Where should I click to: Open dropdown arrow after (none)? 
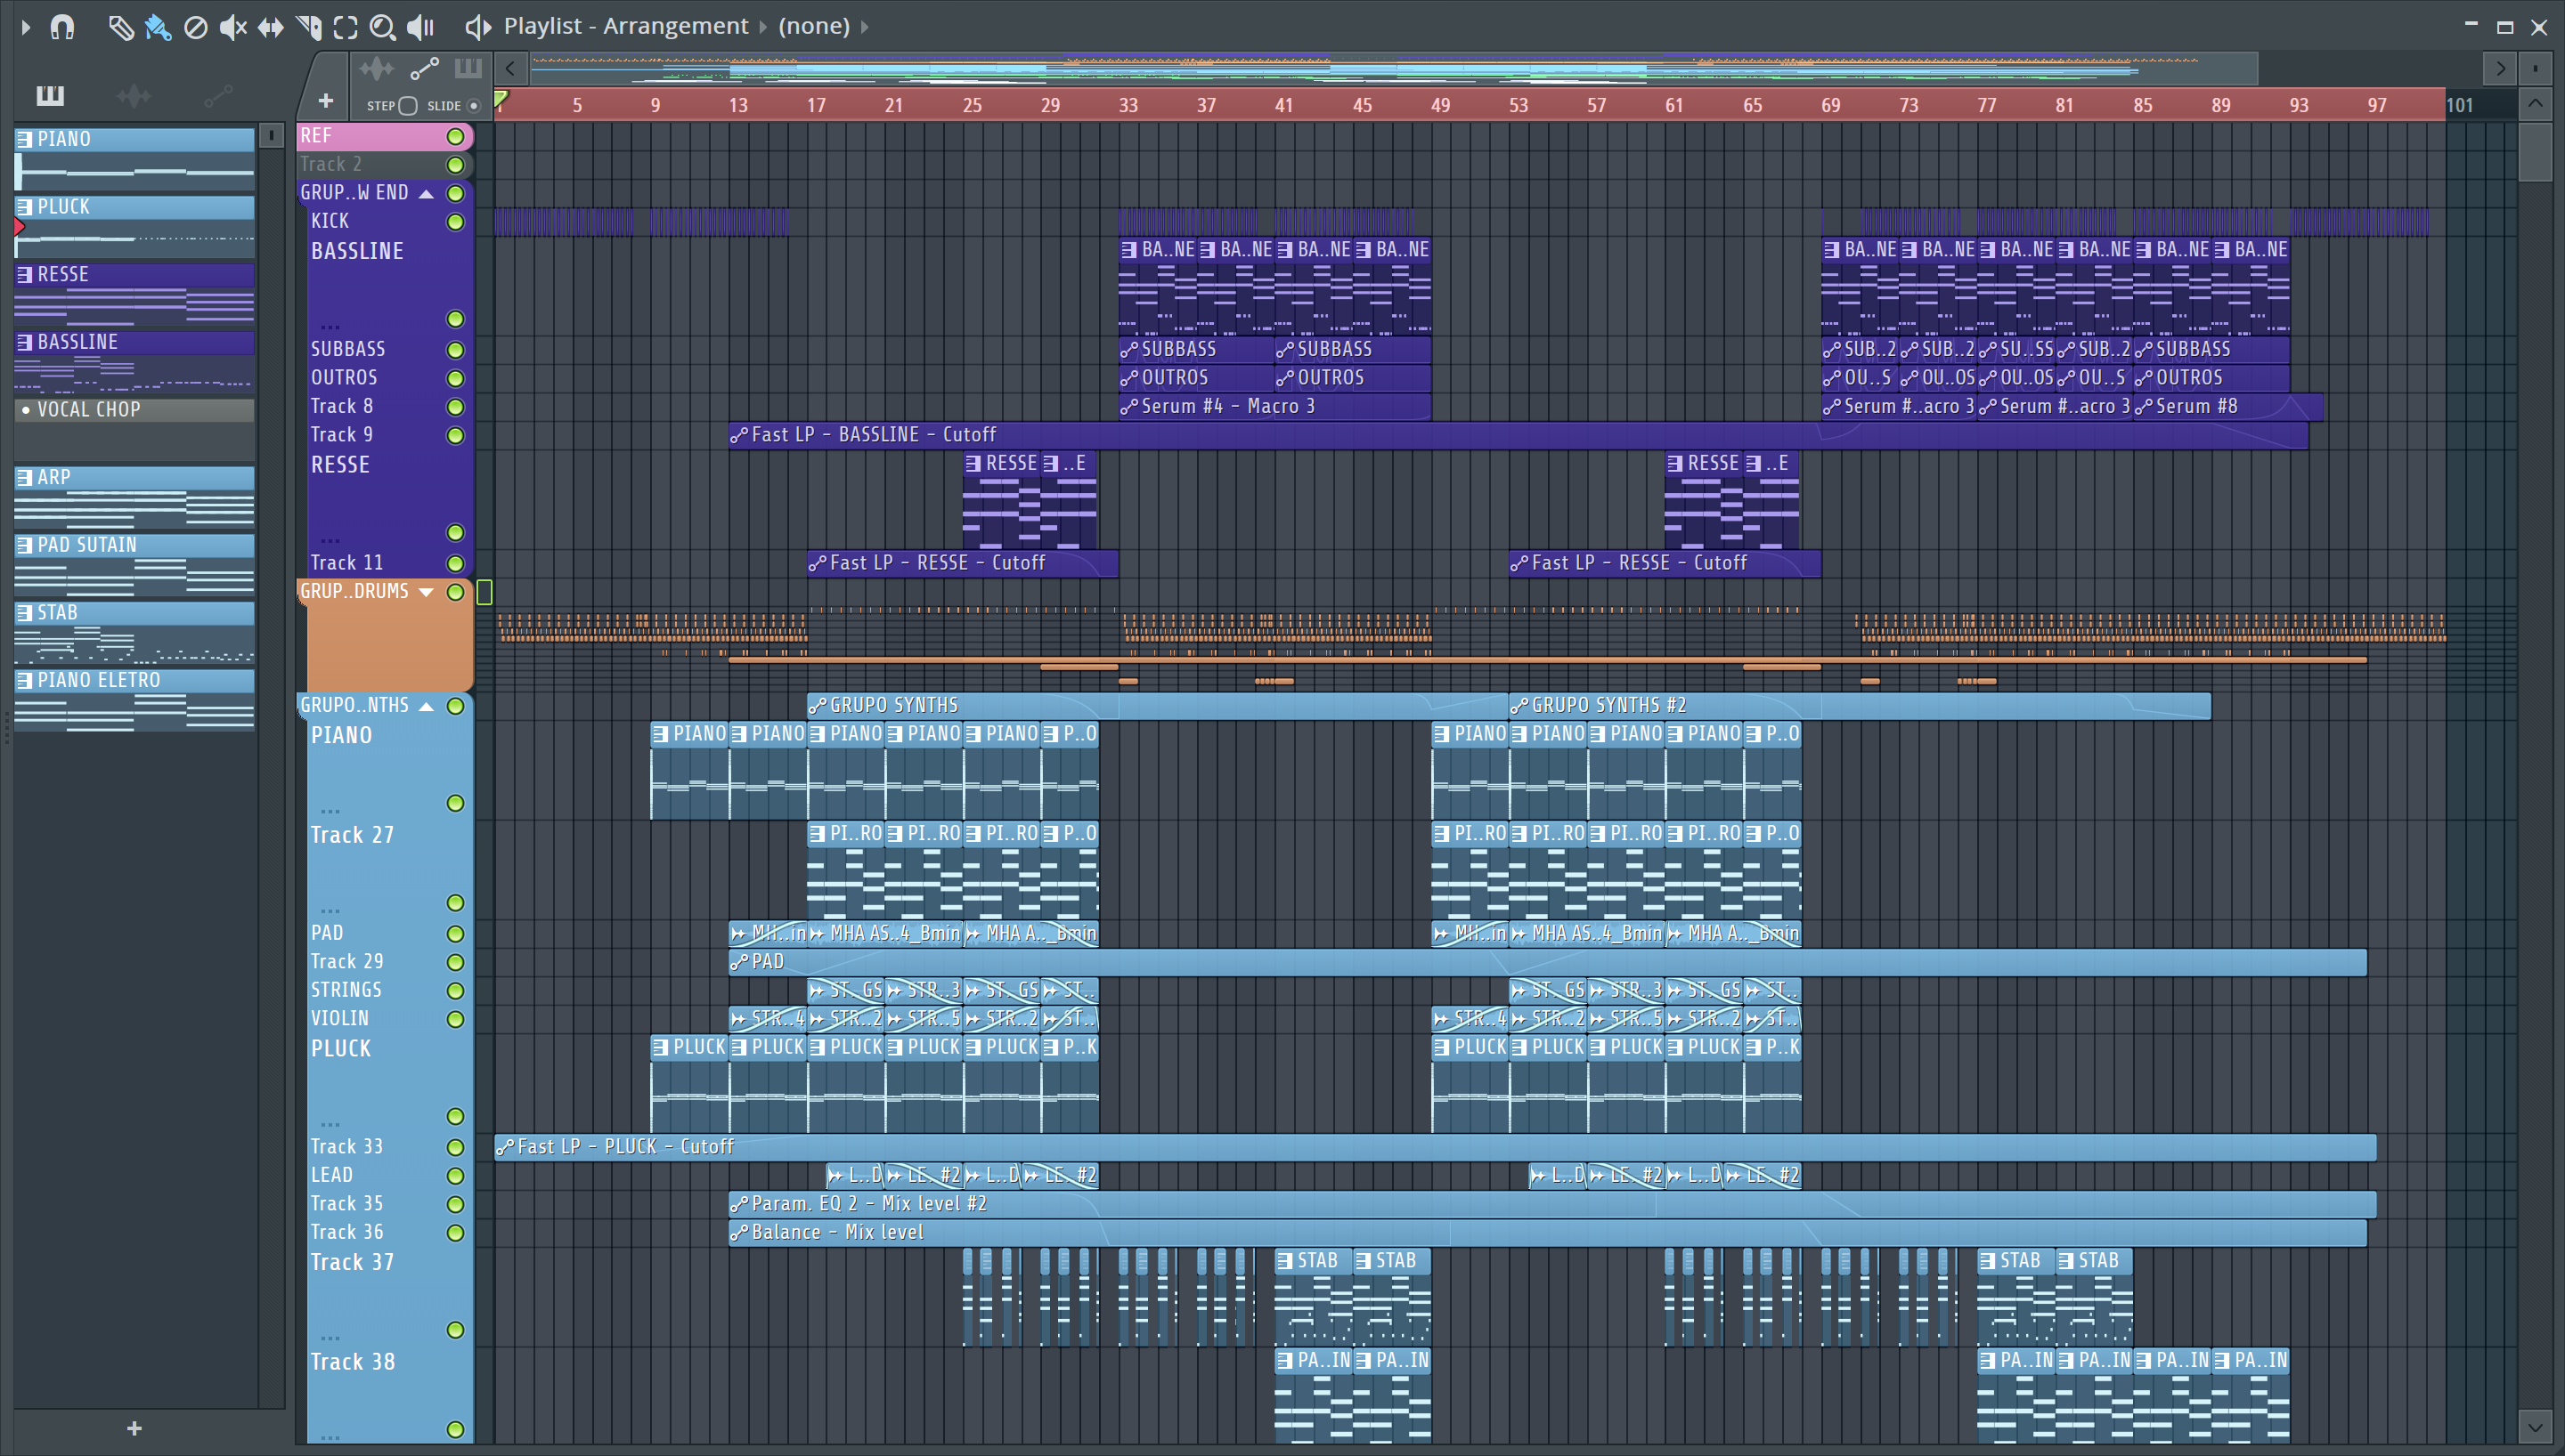point(866,27)
